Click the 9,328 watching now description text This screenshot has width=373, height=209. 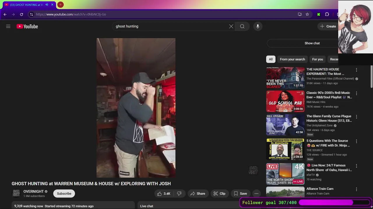54,206
